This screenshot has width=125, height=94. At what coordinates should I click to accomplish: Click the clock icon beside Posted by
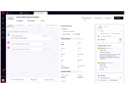[x=21, y=36]
